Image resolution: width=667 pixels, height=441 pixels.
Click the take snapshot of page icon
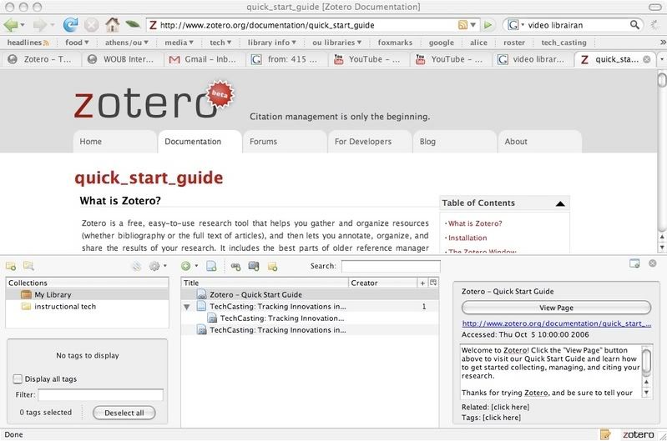pyautogui.click(x=254, y=266)
